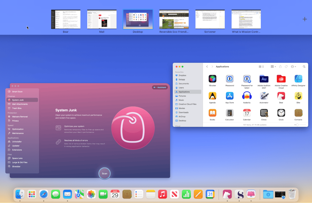Open the Finder view mode switcher dropdown
This screenshot has width=312, height=203.
tap(261, 67)
